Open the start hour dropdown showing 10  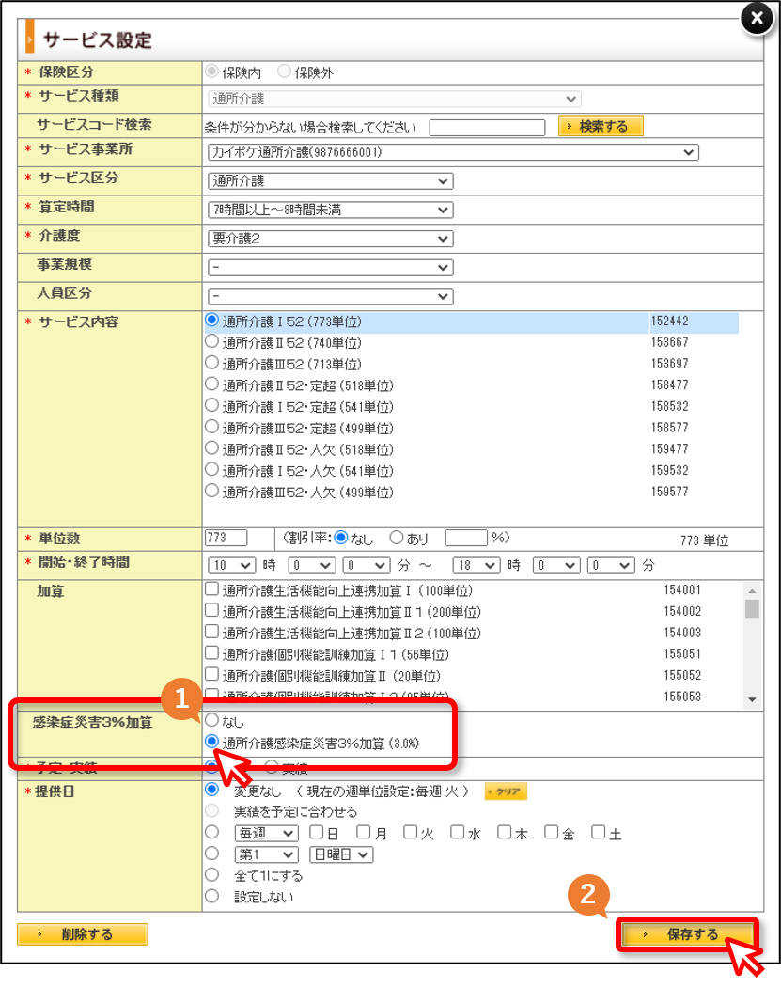pyautogui.click(x=231, y=565)
